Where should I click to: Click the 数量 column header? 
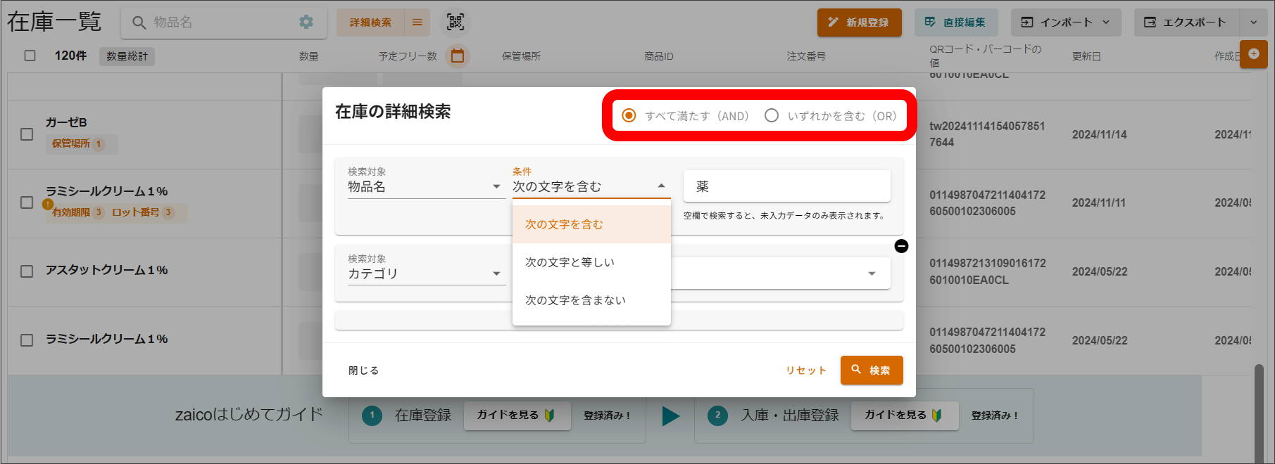308,56
